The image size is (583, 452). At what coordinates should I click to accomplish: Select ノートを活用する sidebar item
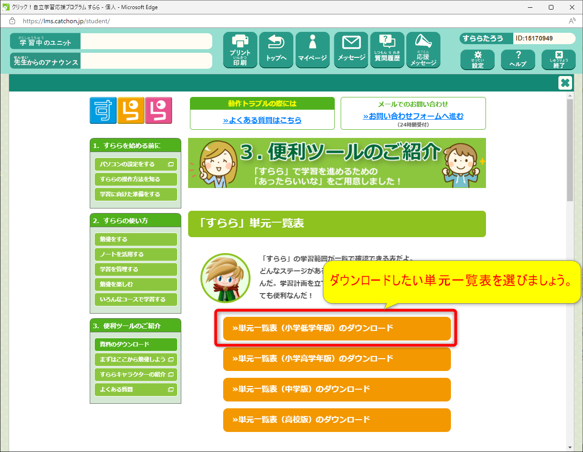click(x=136, y=254)
